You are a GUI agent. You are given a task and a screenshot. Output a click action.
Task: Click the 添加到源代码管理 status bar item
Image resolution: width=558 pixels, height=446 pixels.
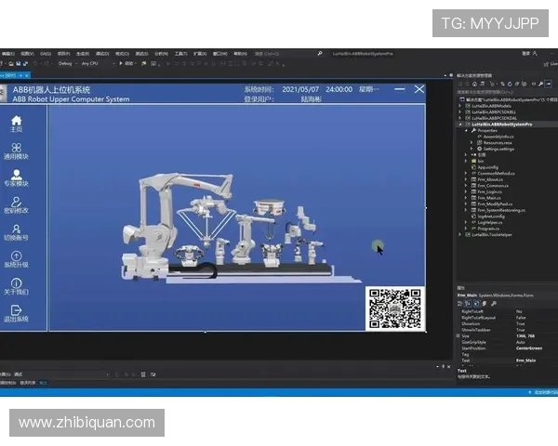click(x=543, y=392)
